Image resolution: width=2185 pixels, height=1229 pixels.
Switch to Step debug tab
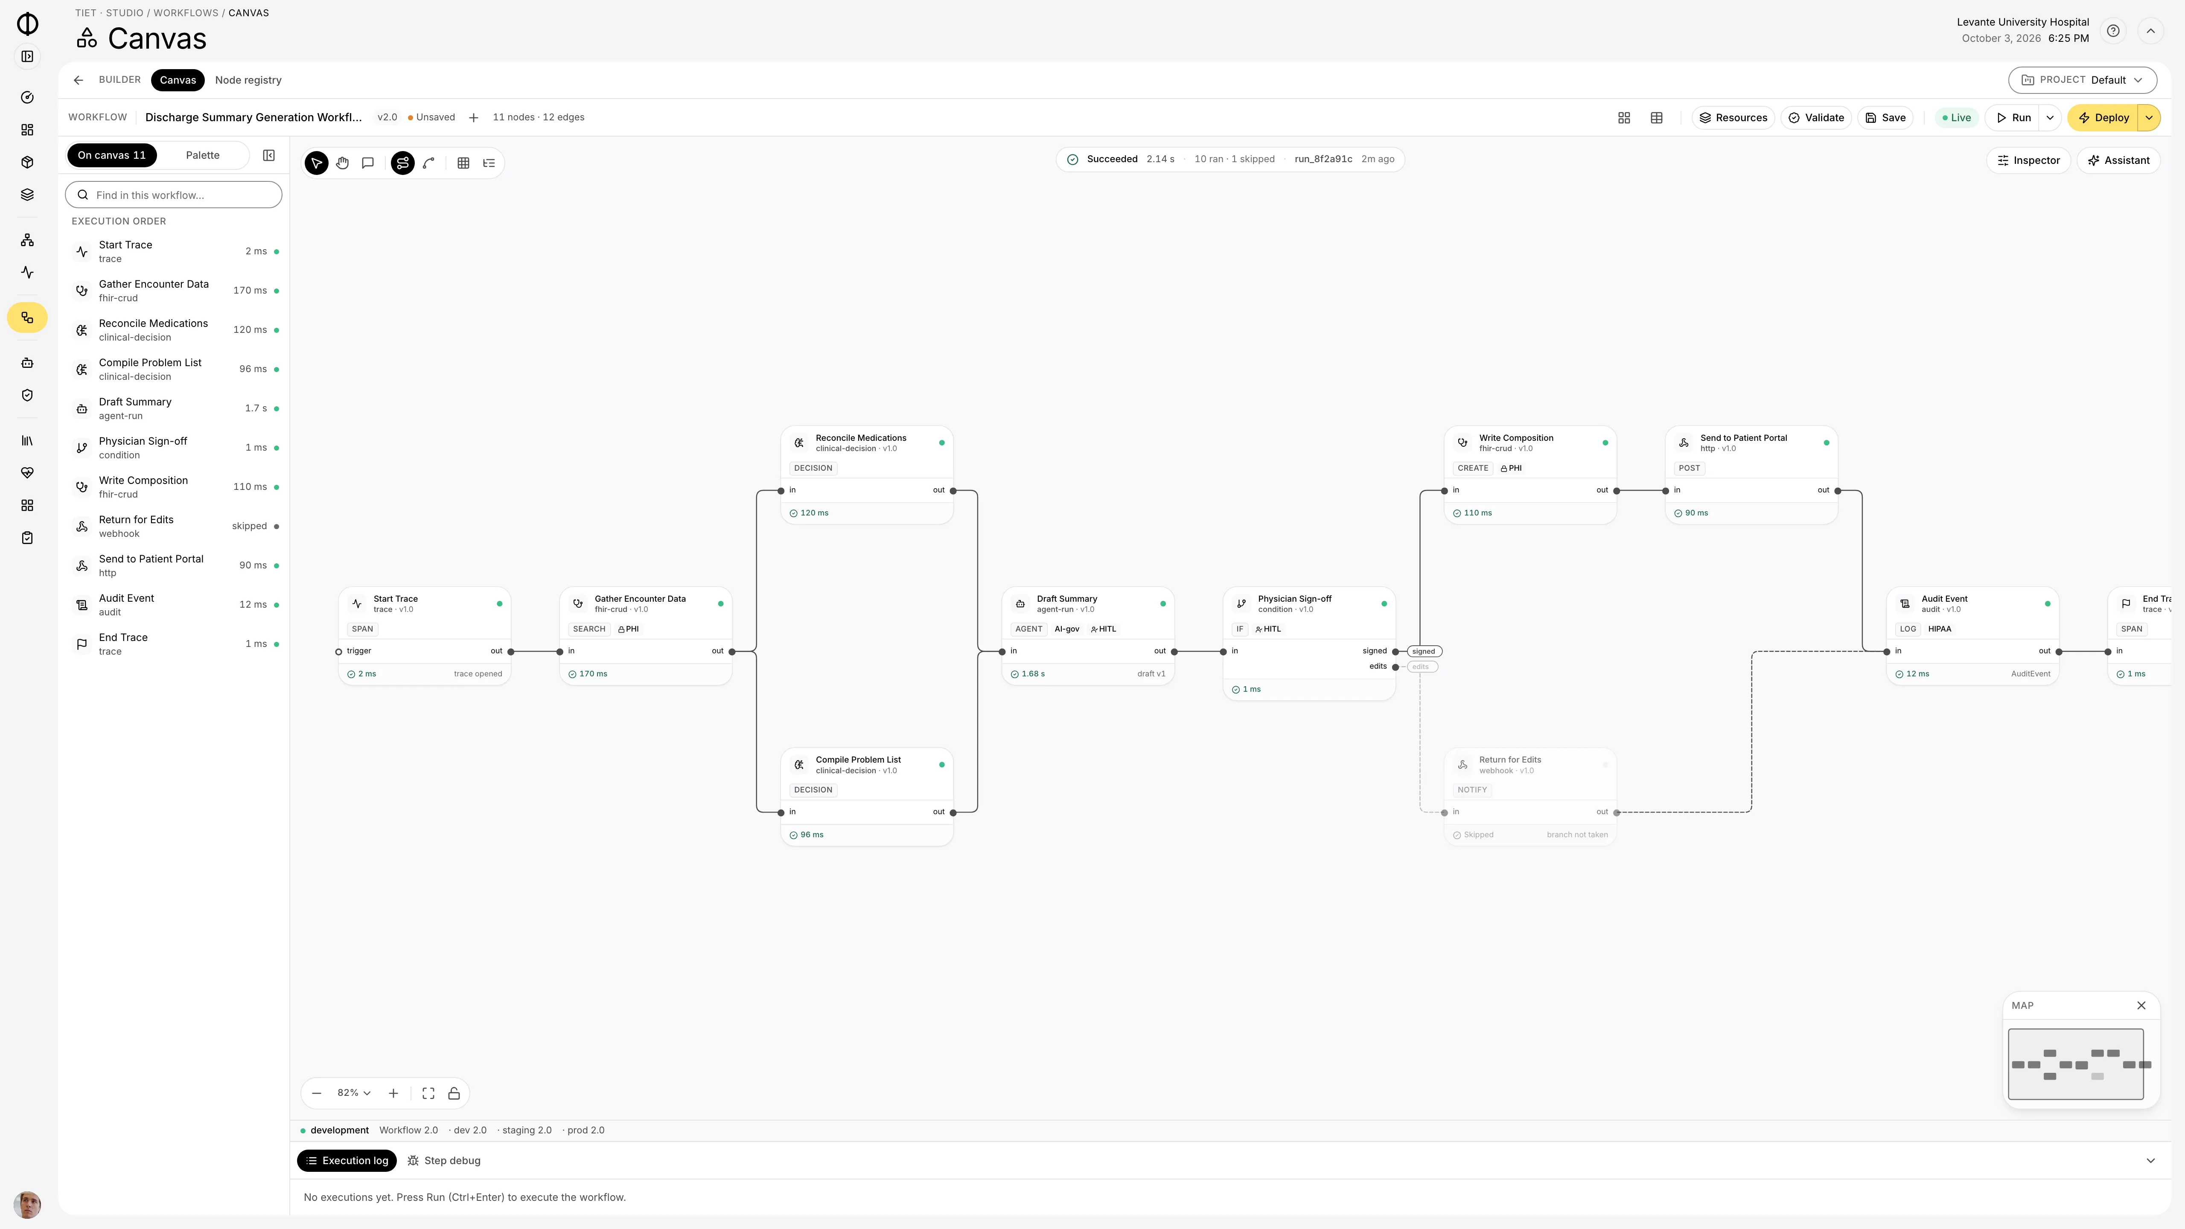tap(444, 1160)
